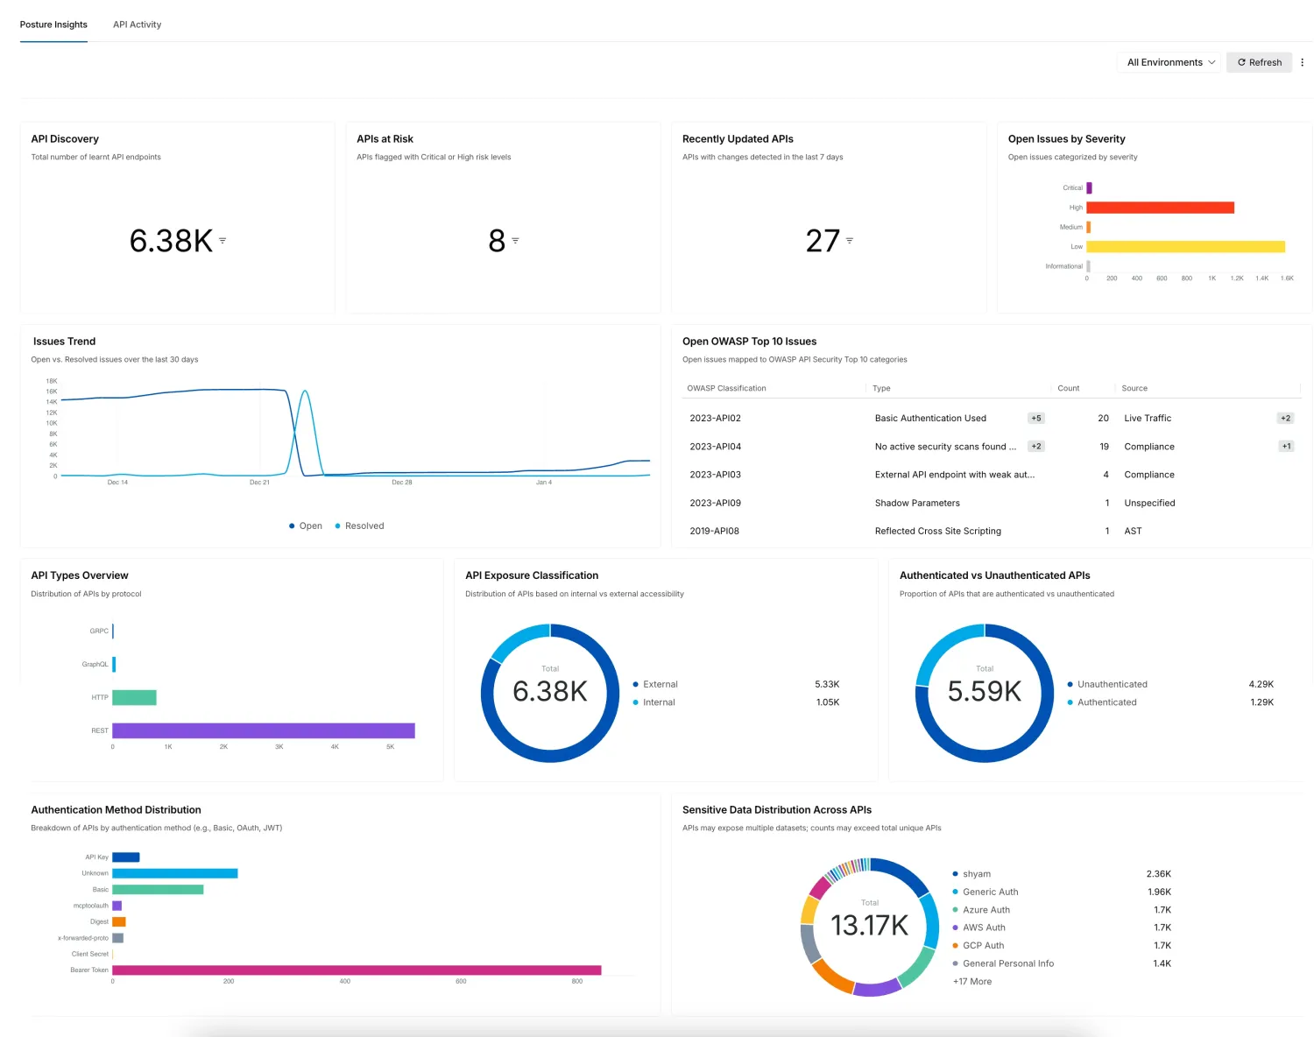Viewport: 1314px width, 1037px height.
Task: Click the green Basic authentication bar
Action: [x=158, y=890]
